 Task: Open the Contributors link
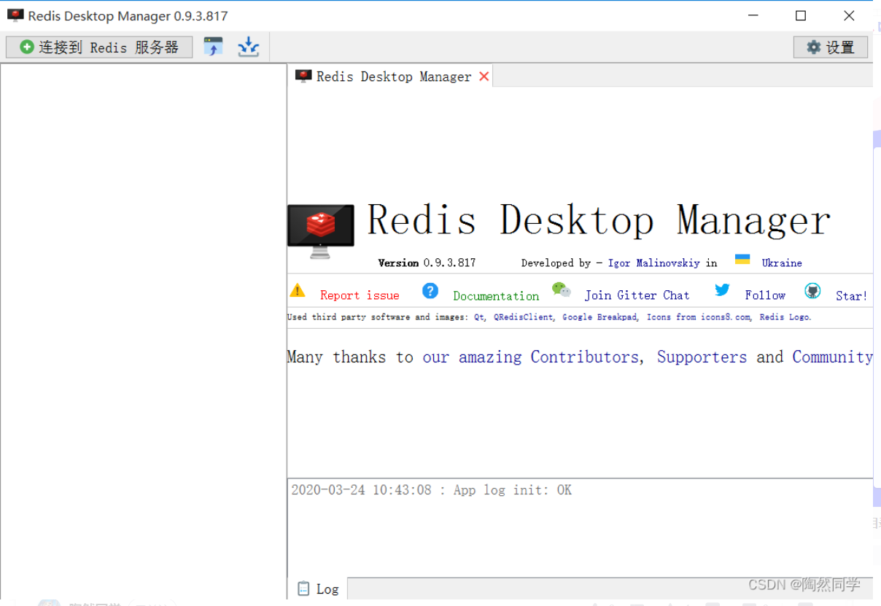tap(584, 357)
